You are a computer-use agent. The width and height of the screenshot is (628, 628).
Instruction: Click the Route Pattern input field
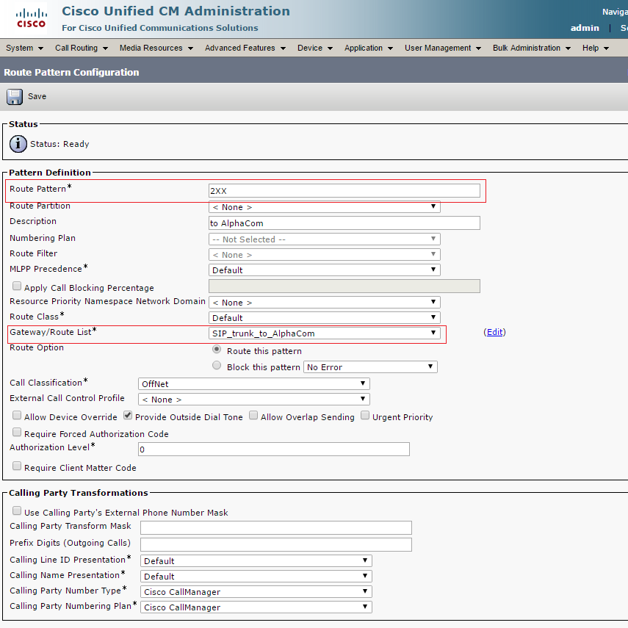344,190
